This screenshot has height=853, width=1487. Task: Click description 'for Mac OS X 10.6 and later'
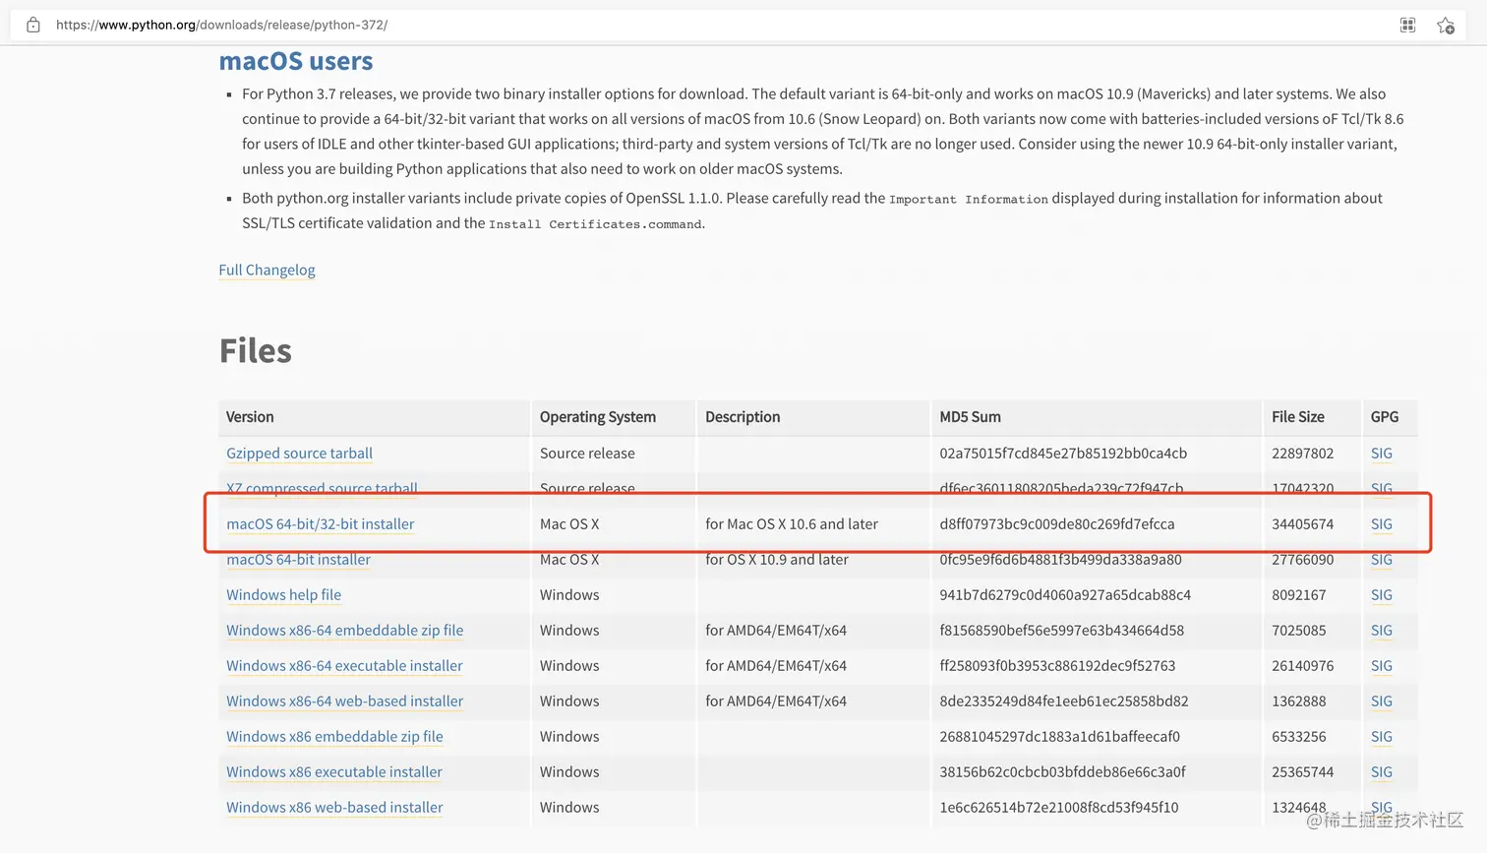[x=792, y=524]
